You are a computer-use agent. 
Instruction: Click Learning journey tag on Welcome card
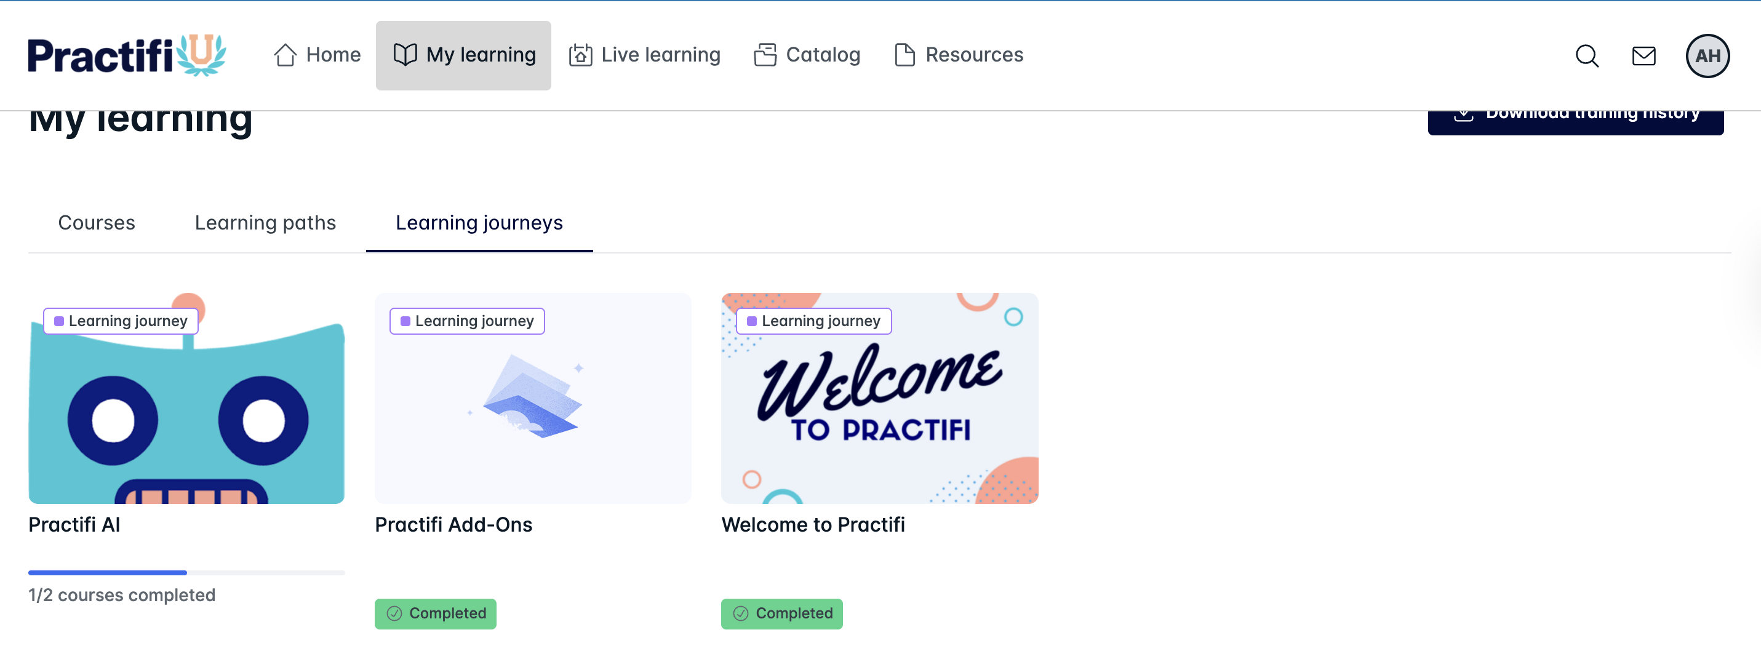[x=813, y=321]
